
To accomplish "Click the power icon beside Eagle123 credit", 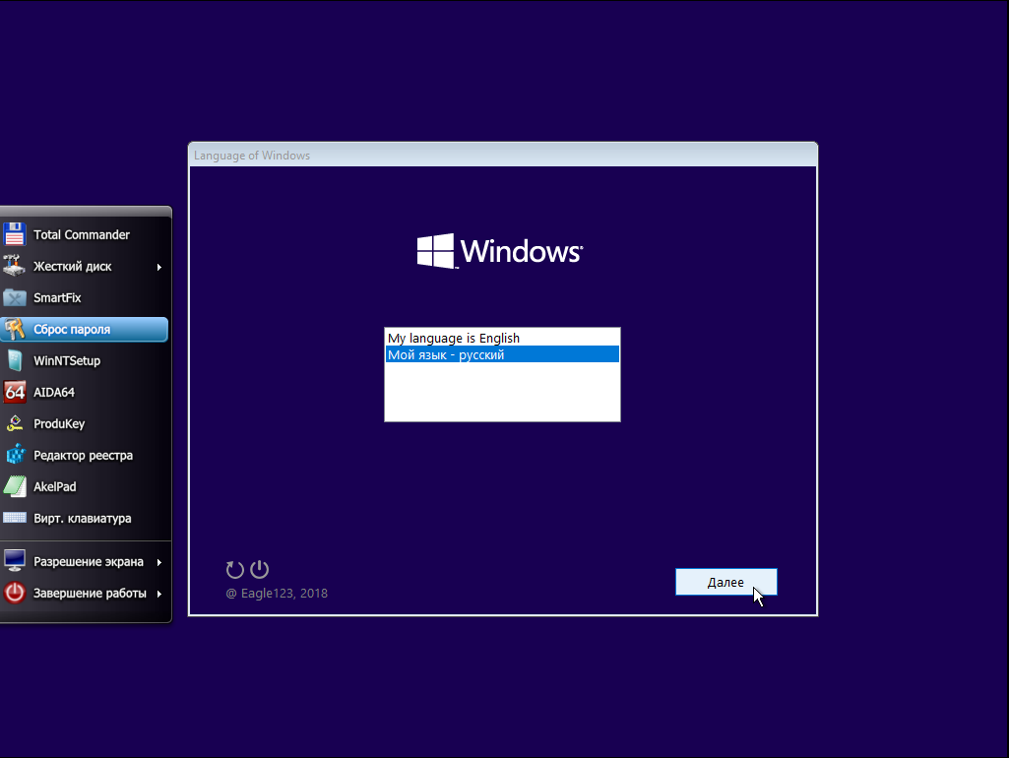I will [x=259, y=569].
